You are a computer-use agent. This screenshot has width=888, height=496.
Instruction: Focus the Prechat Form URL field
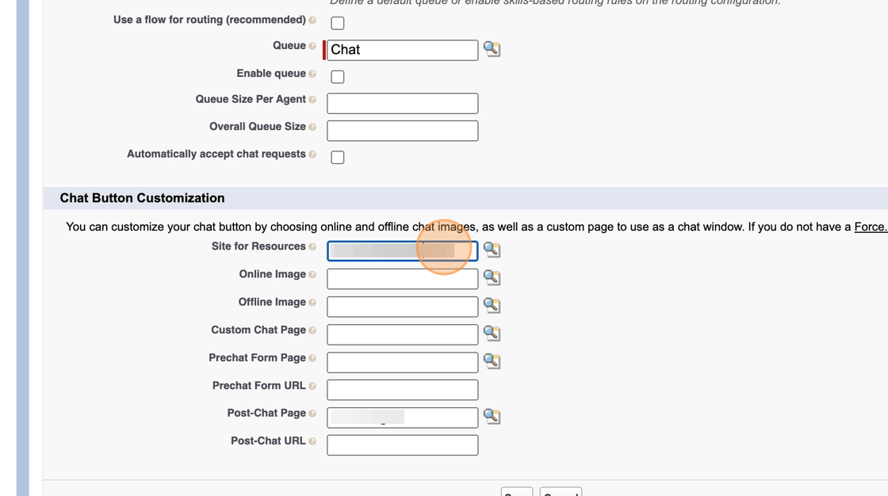tap(403, 390)
